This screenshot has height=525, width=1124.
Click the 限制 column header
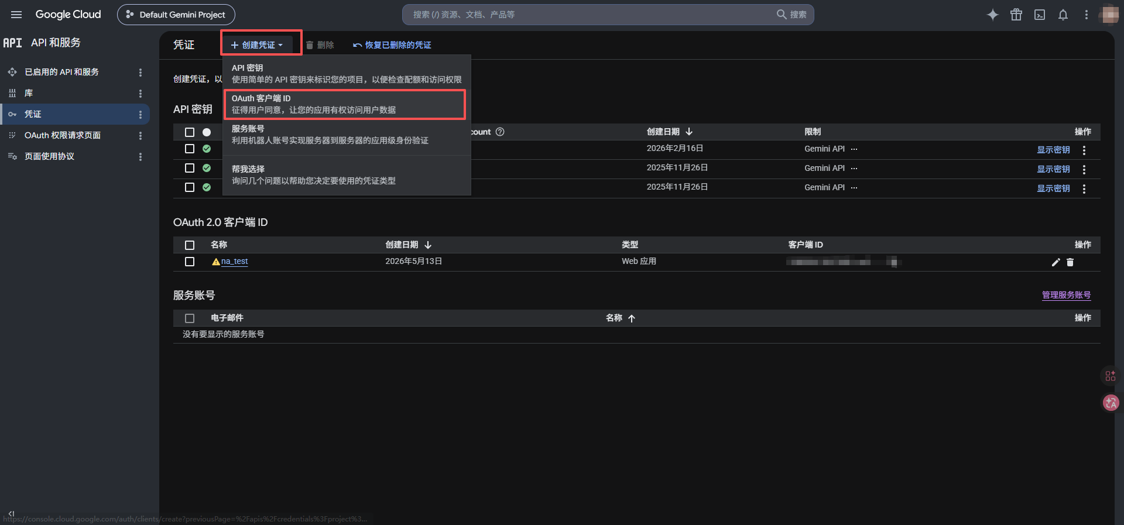click(x=813, y=132)
